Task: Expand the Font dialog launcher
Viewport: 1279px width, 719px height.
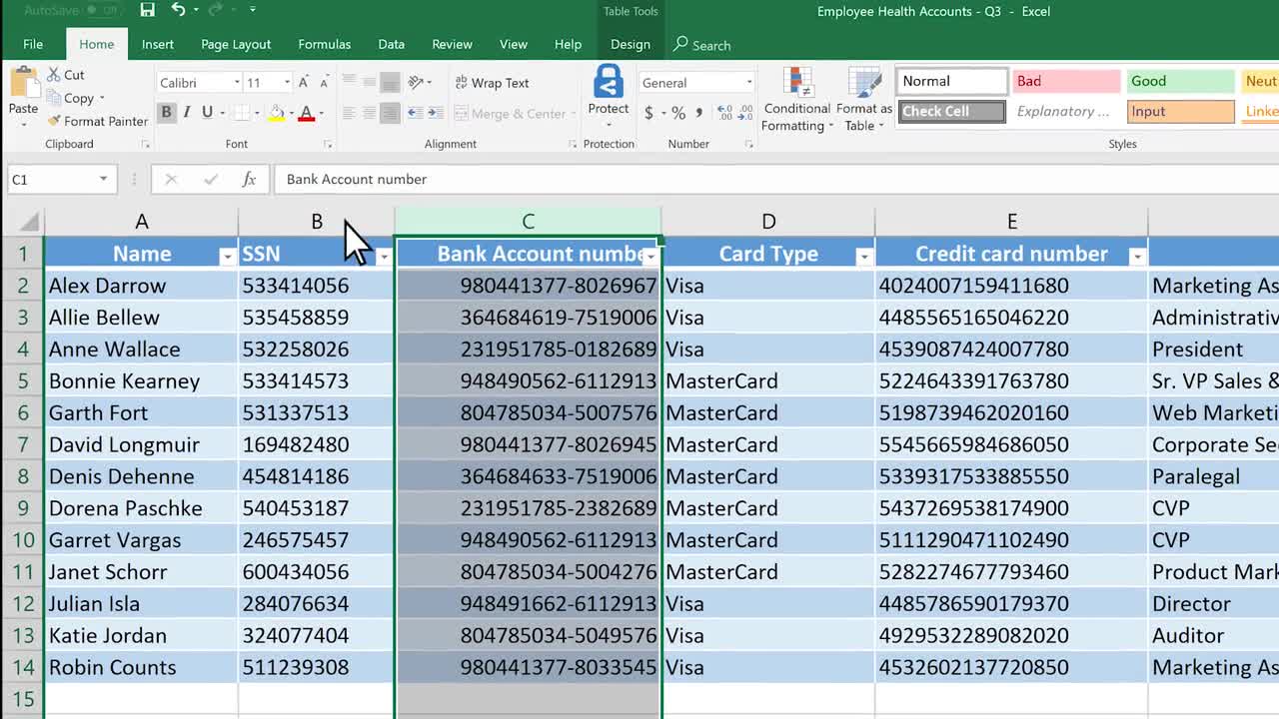Action: (328, 145)
